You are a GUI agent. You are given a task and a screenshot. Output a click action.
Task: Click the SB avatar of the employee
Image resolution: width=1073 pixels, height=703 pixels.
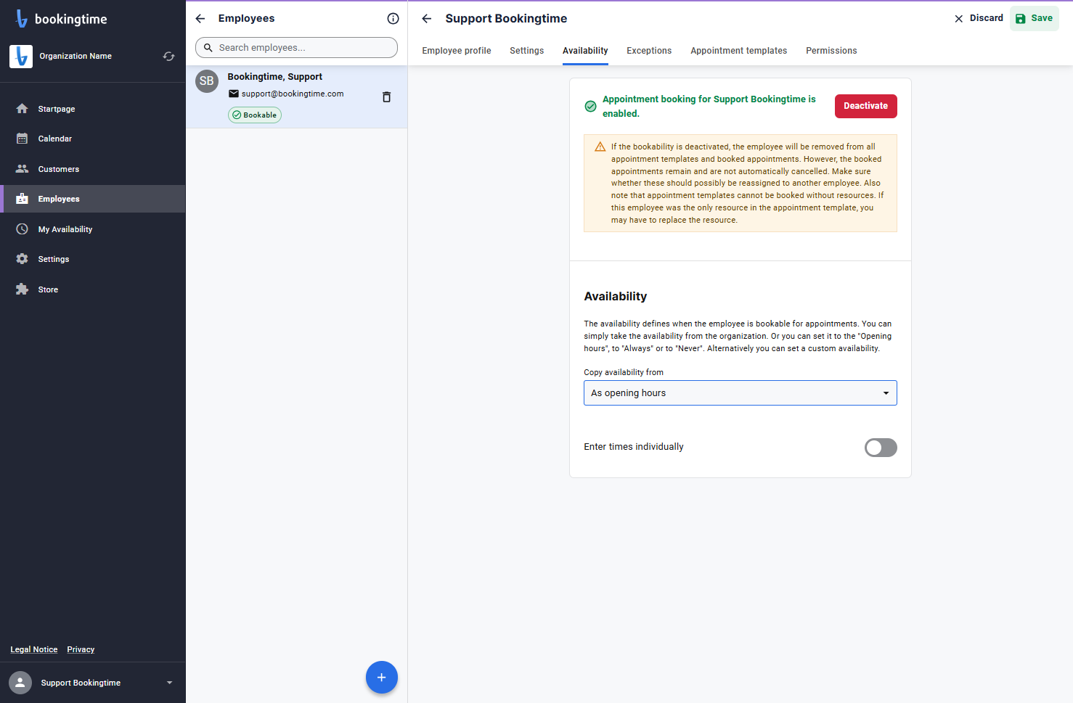tap(207, 81)
